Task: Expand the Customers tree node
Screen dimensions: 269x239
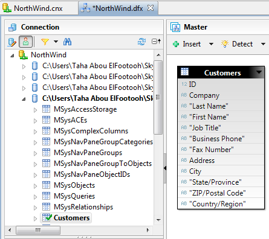Action: tap(35, 218)
